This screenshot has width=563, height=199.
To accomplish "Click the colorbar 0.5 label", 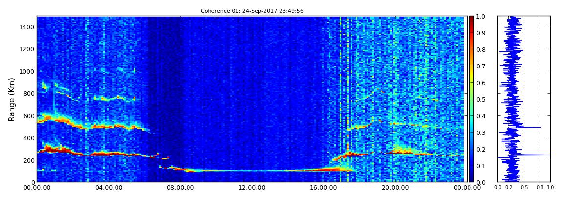I will 480,100.
